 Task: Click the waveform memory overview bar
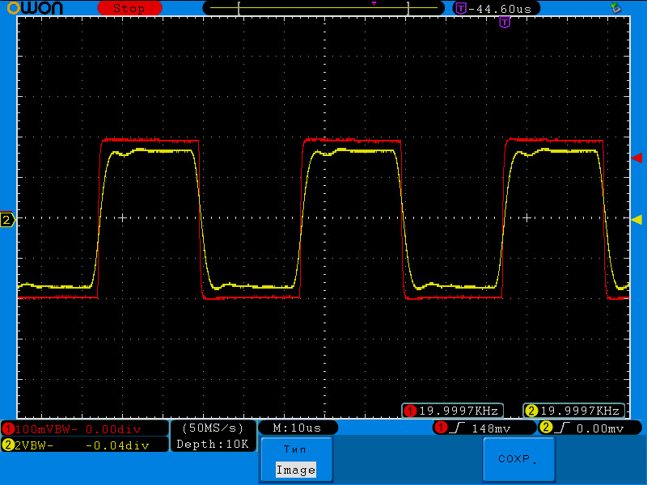pyautogui.click(x=323, y=8)
